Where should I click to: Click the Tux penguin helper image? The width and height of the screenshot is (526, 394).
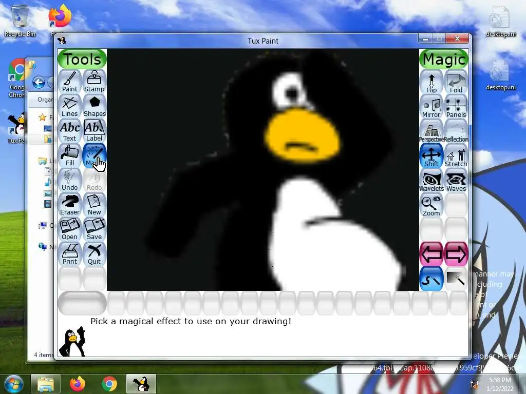[72, 341]
